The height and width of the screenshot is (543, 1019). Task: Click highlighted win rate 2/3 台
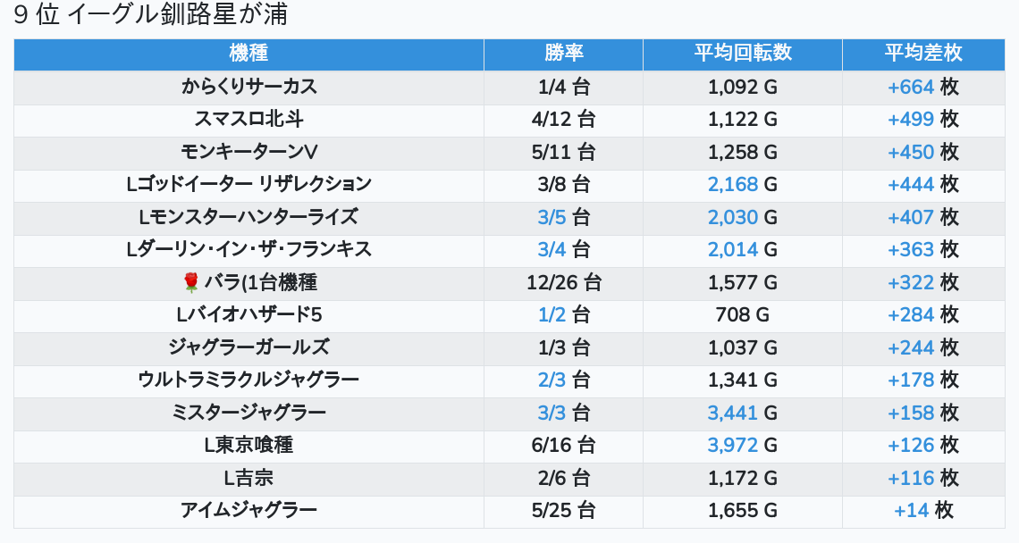(563, 380)
